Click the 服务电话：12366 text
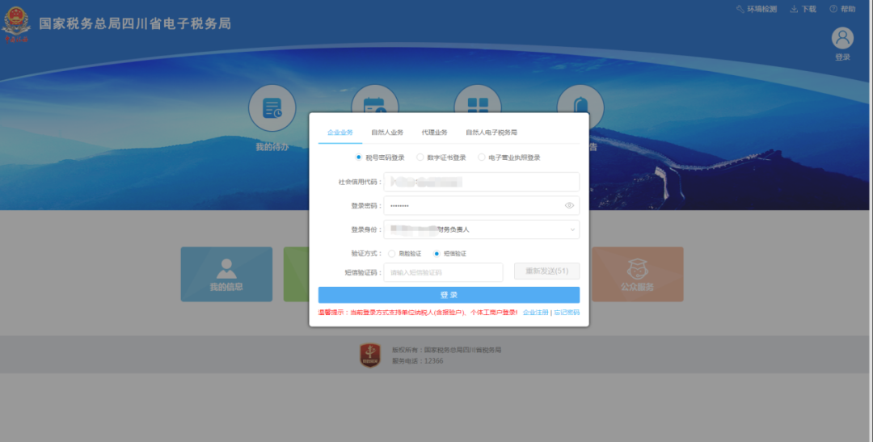The image size is (873, 442). coord(418,360)
